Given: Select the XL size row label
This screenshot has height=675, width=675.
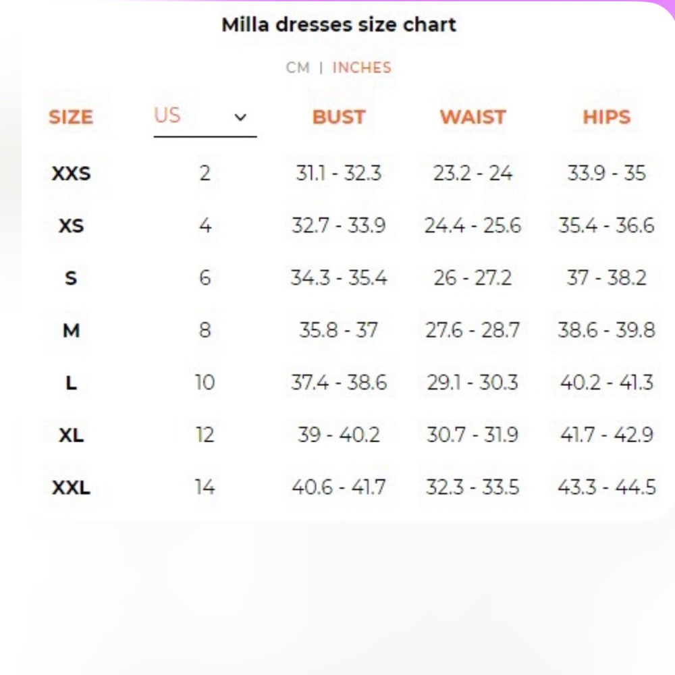Looking at the screenshot, I should click(x=71, y=435).
